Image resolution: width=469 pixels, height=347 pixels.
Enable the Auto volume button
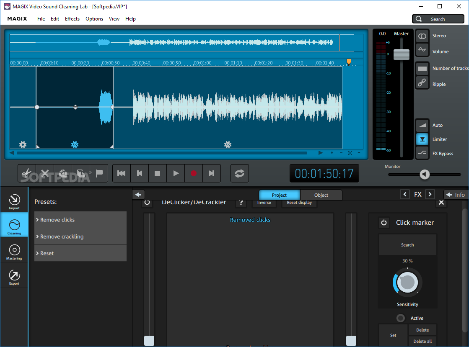pyautogui.click(x=422, y=125)
